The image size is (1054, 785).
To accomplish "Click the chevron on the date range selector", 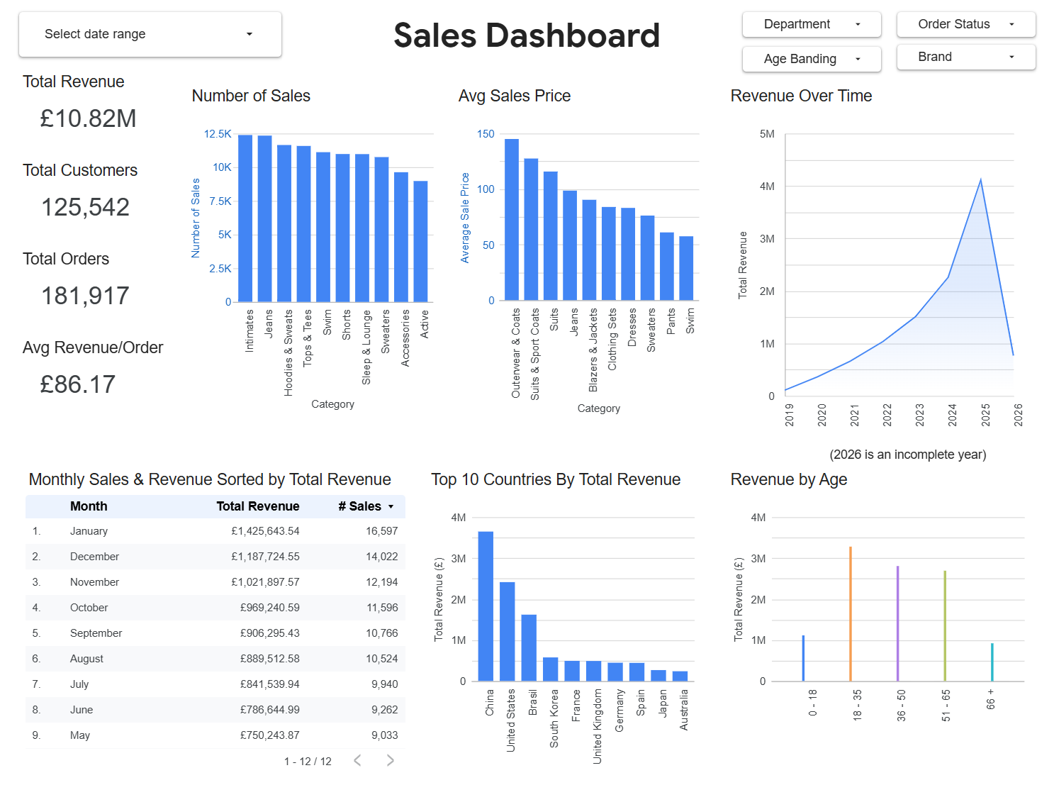I will (x=249, y=33).
